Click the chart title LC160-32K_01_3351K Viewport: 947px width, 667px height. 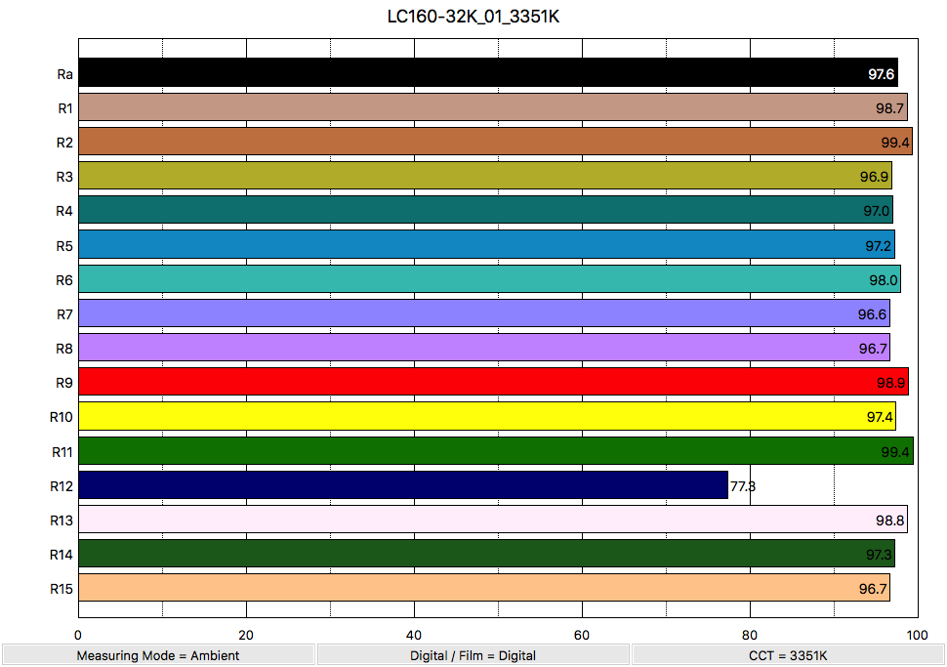[473, 18]
